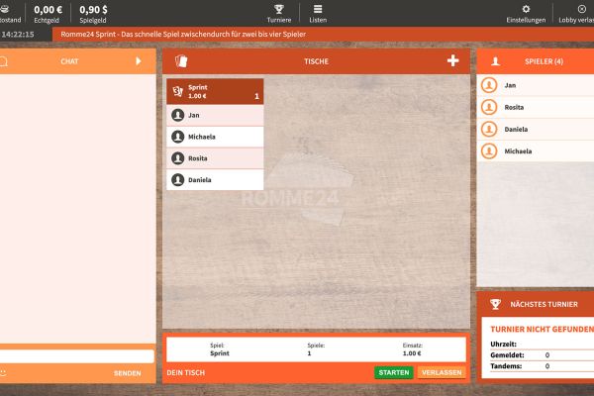
Task: Click Daniela's avatar in Spieler panel
Action: 488,130
